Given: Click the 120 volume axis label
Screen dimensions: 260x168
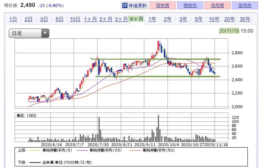Looking at the screenshot, I should click(235, 117).
